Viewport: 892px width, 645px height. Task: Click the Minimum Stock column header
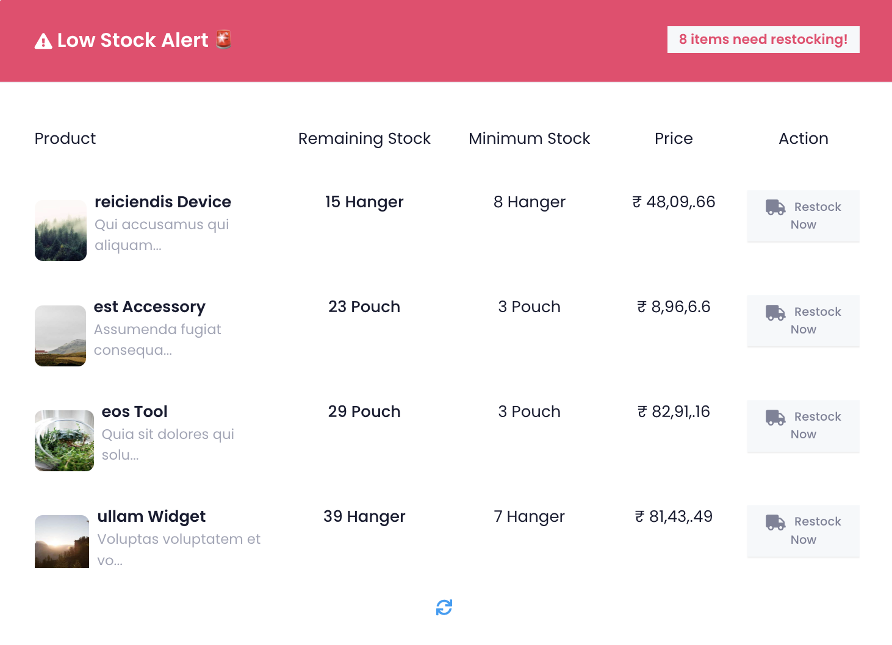[x=529, y=138]
